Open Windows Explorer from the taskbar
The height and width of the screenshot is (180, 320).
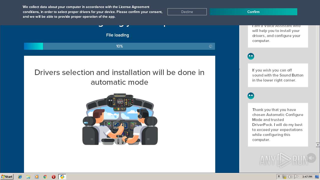(28, 177)
